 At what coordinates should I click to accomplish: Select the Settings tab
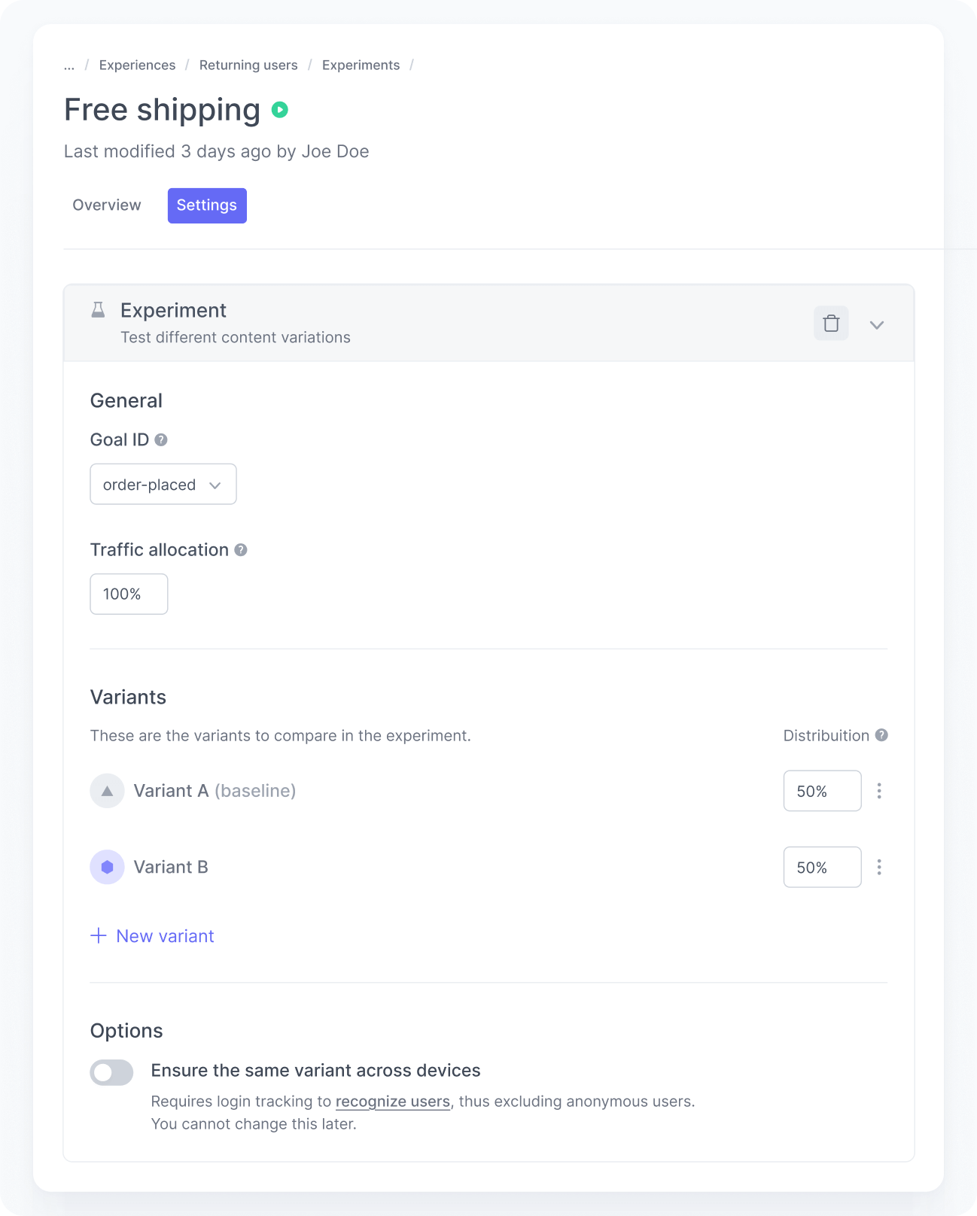207,205
